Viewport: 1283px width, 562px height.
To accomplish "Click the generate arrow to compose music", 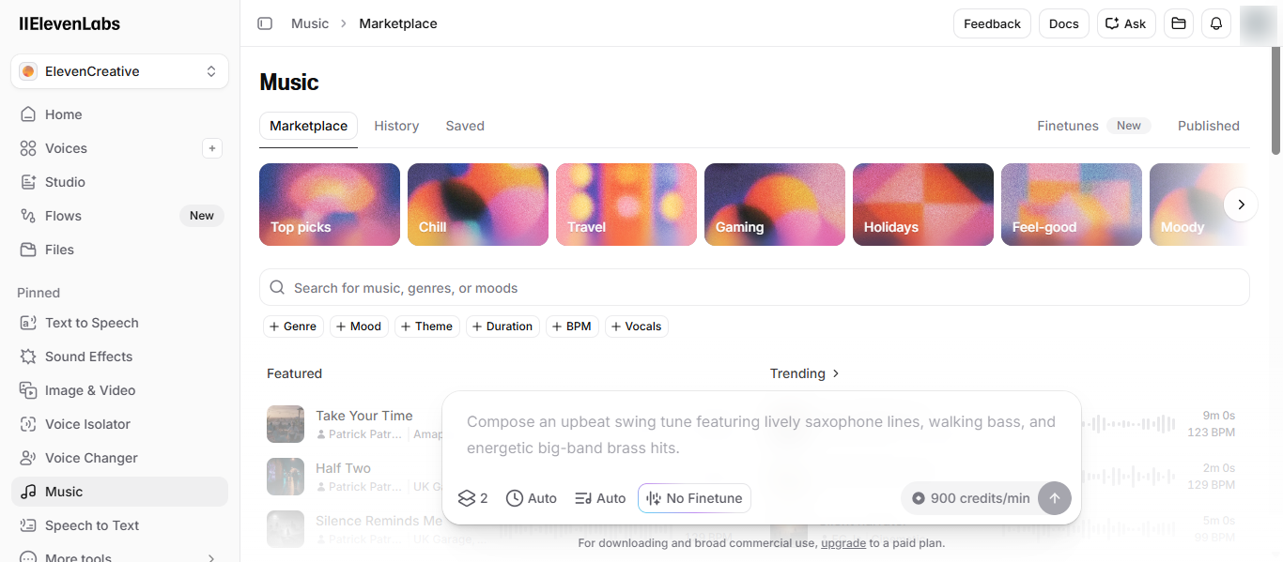I will 1054,498.
